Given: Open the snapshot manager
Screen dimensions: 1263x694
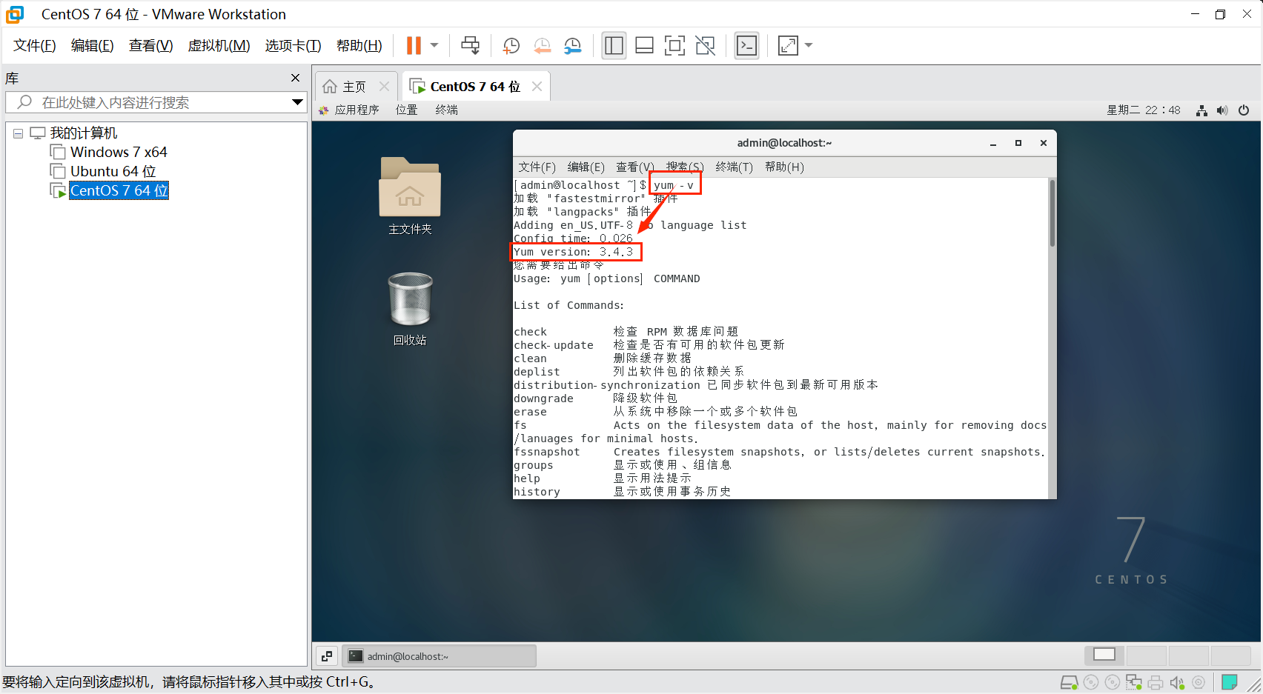Looking at the screenshot, I should tap(572, 46).
